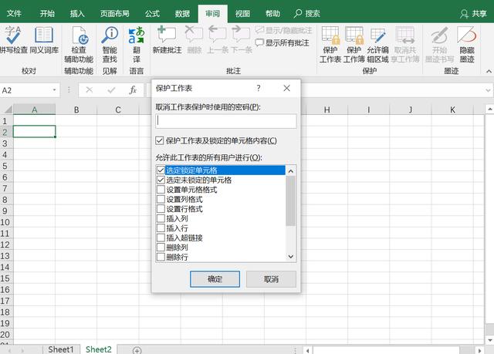494x354 pixels.
Task: Click the delete comment icon
Action: 194,35
